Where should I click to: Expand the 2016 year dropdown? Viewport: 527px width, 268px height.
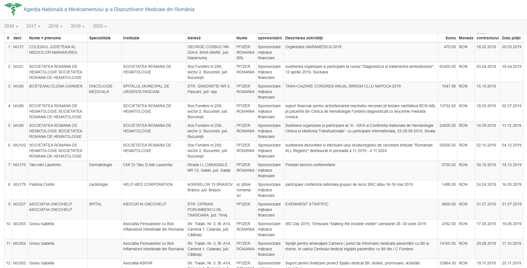tap(11, 26)
